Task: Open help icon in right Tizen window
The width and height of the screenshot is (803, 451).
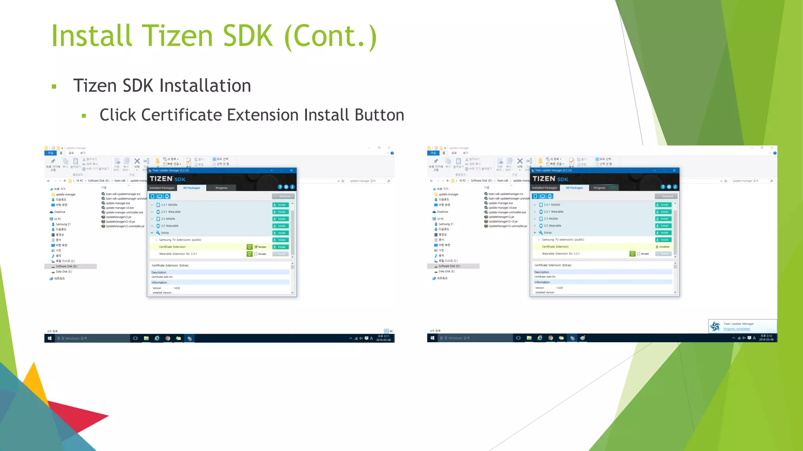Action: [x=663, y=187]
